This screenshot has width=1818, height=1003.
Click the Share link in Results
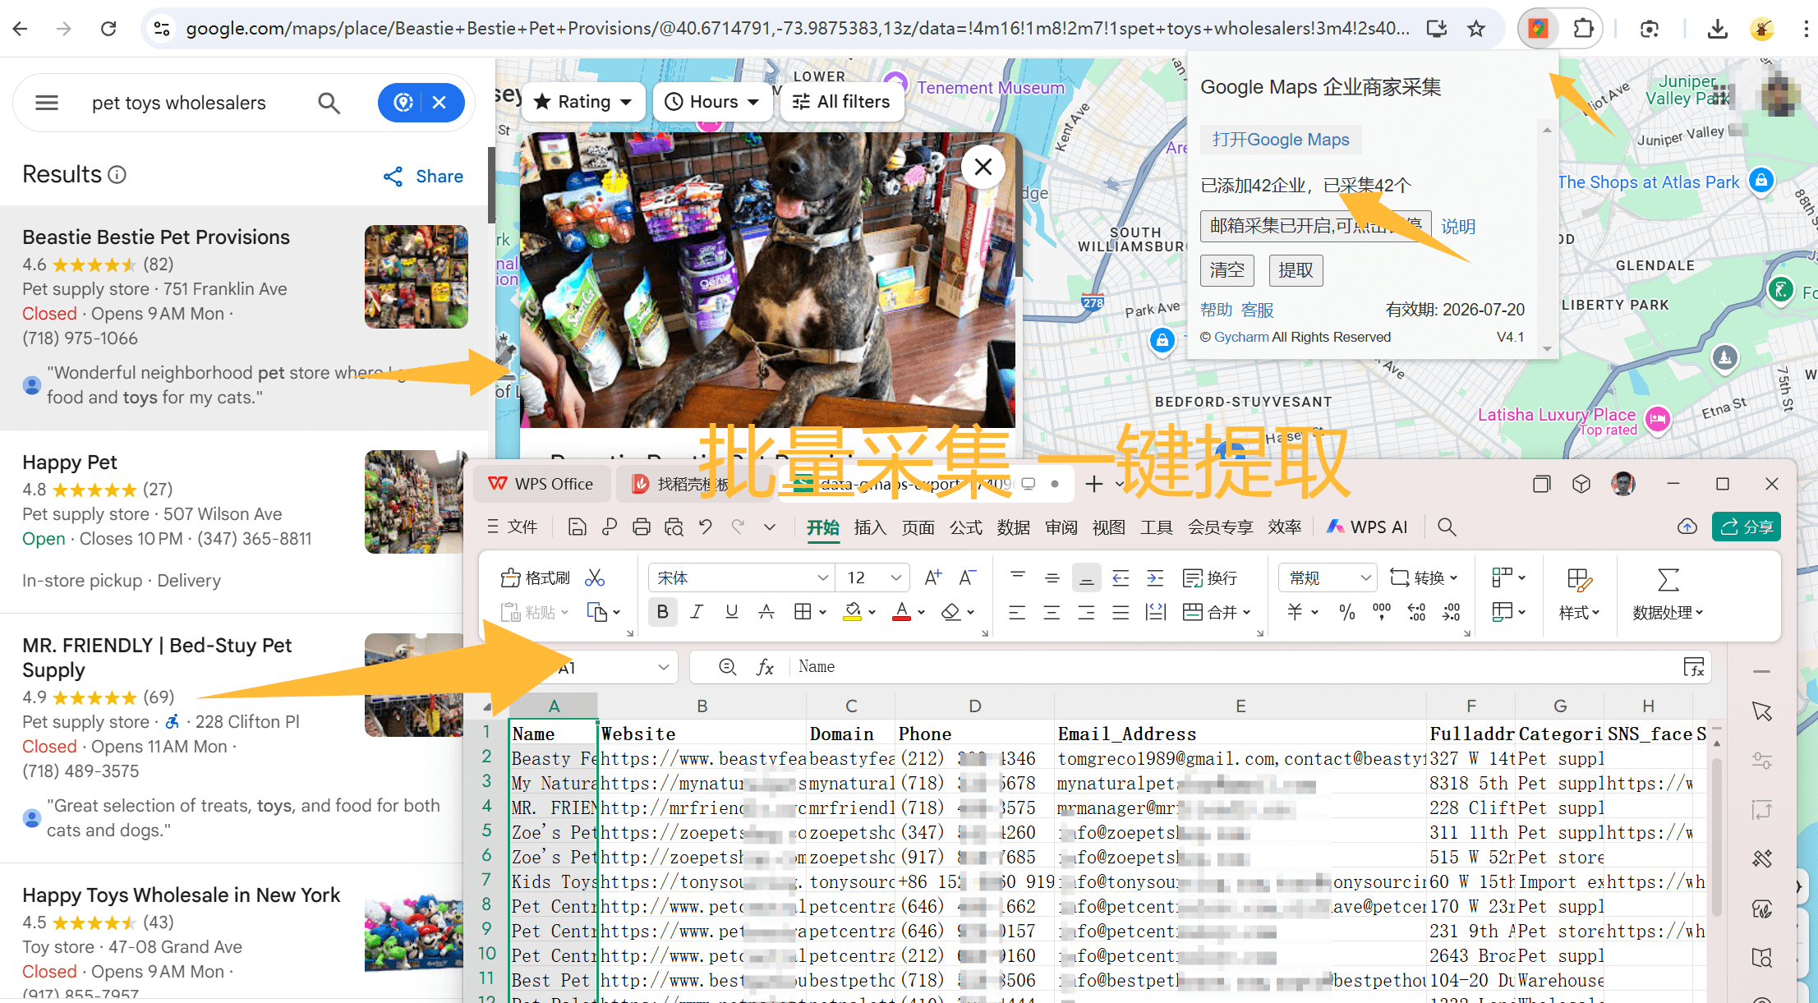coord(423,176)
